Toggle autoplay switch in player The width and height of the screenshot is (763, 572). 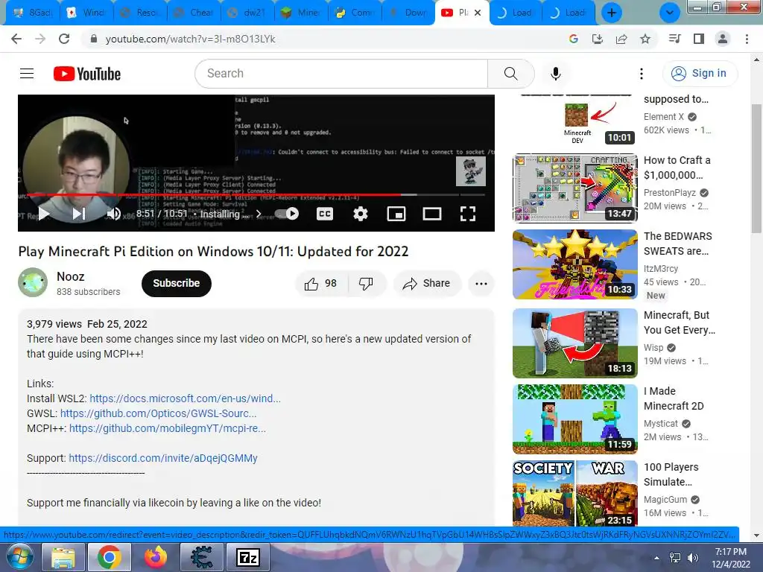[287, 214]
